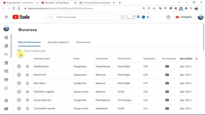
Task: Click YouTube license icon for Dead Forest
Action: 167,75
